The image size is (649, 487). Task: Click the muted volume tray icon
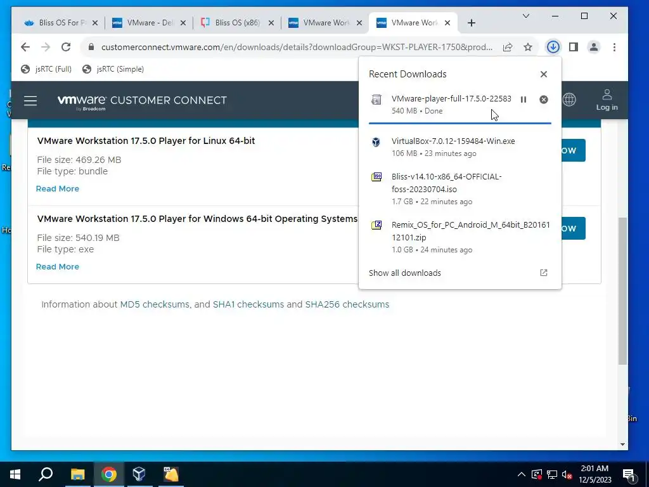pos(567,474)
